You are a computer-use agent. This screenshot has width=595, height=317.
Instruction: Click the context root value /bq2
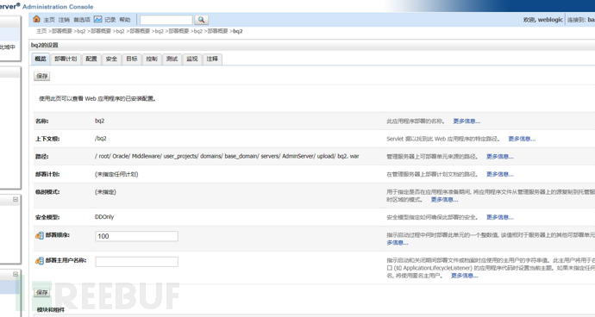tap(101, 139)
